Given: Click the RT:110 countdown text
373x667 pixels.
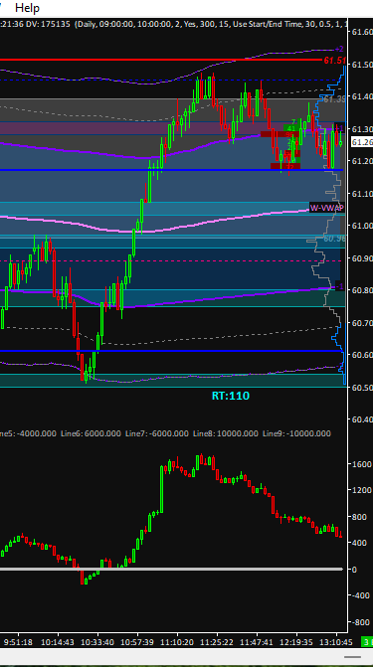Looking at the screenshot, I should [231, 396].
